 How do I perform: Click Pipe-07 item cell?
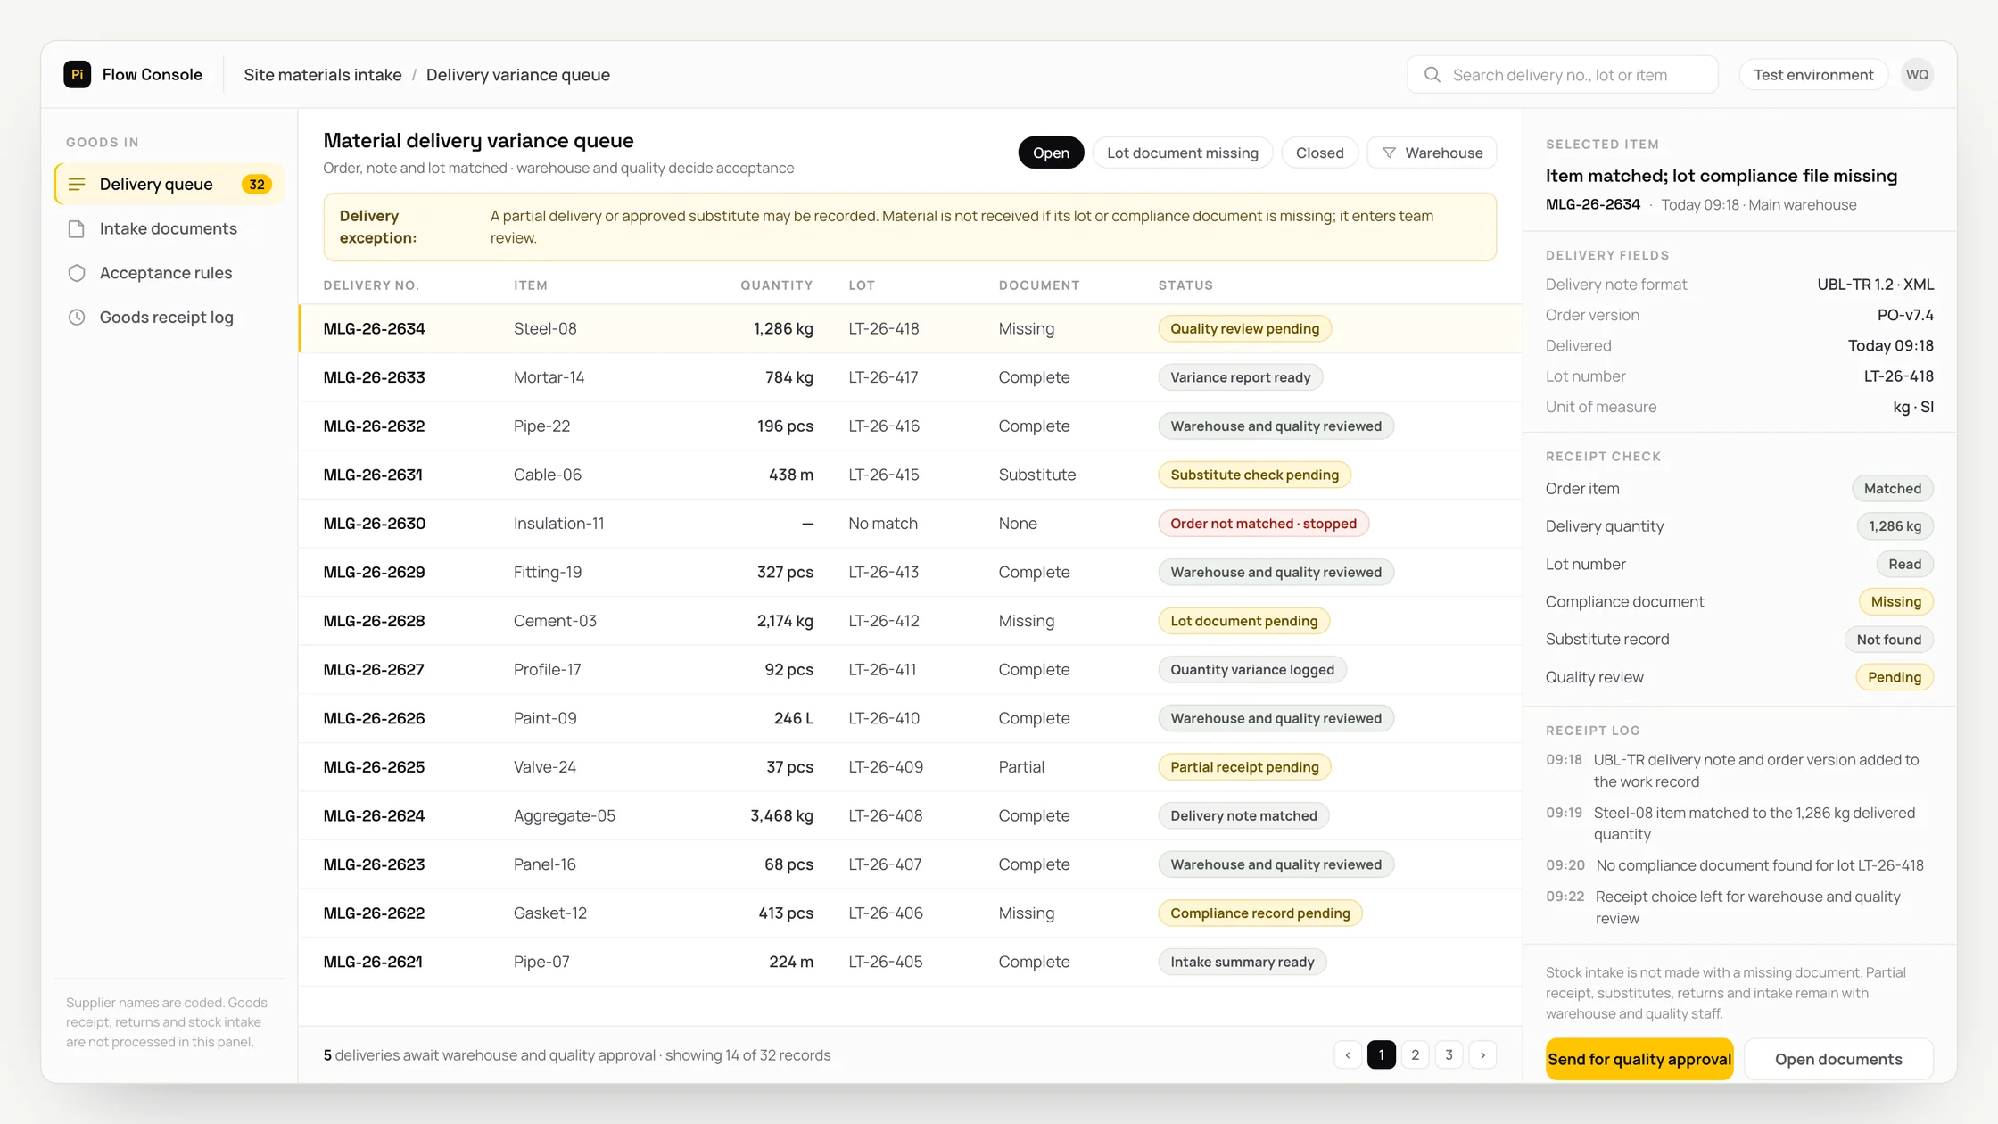click(541, 963)
